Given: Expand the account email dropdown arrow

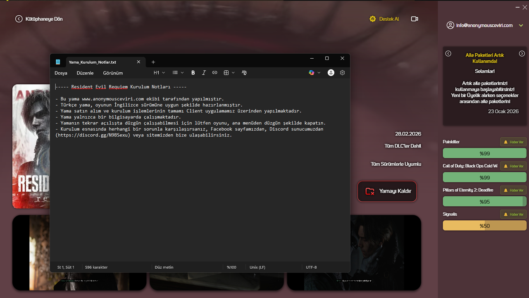Looking at the screenshot, I should coord(521,26).
